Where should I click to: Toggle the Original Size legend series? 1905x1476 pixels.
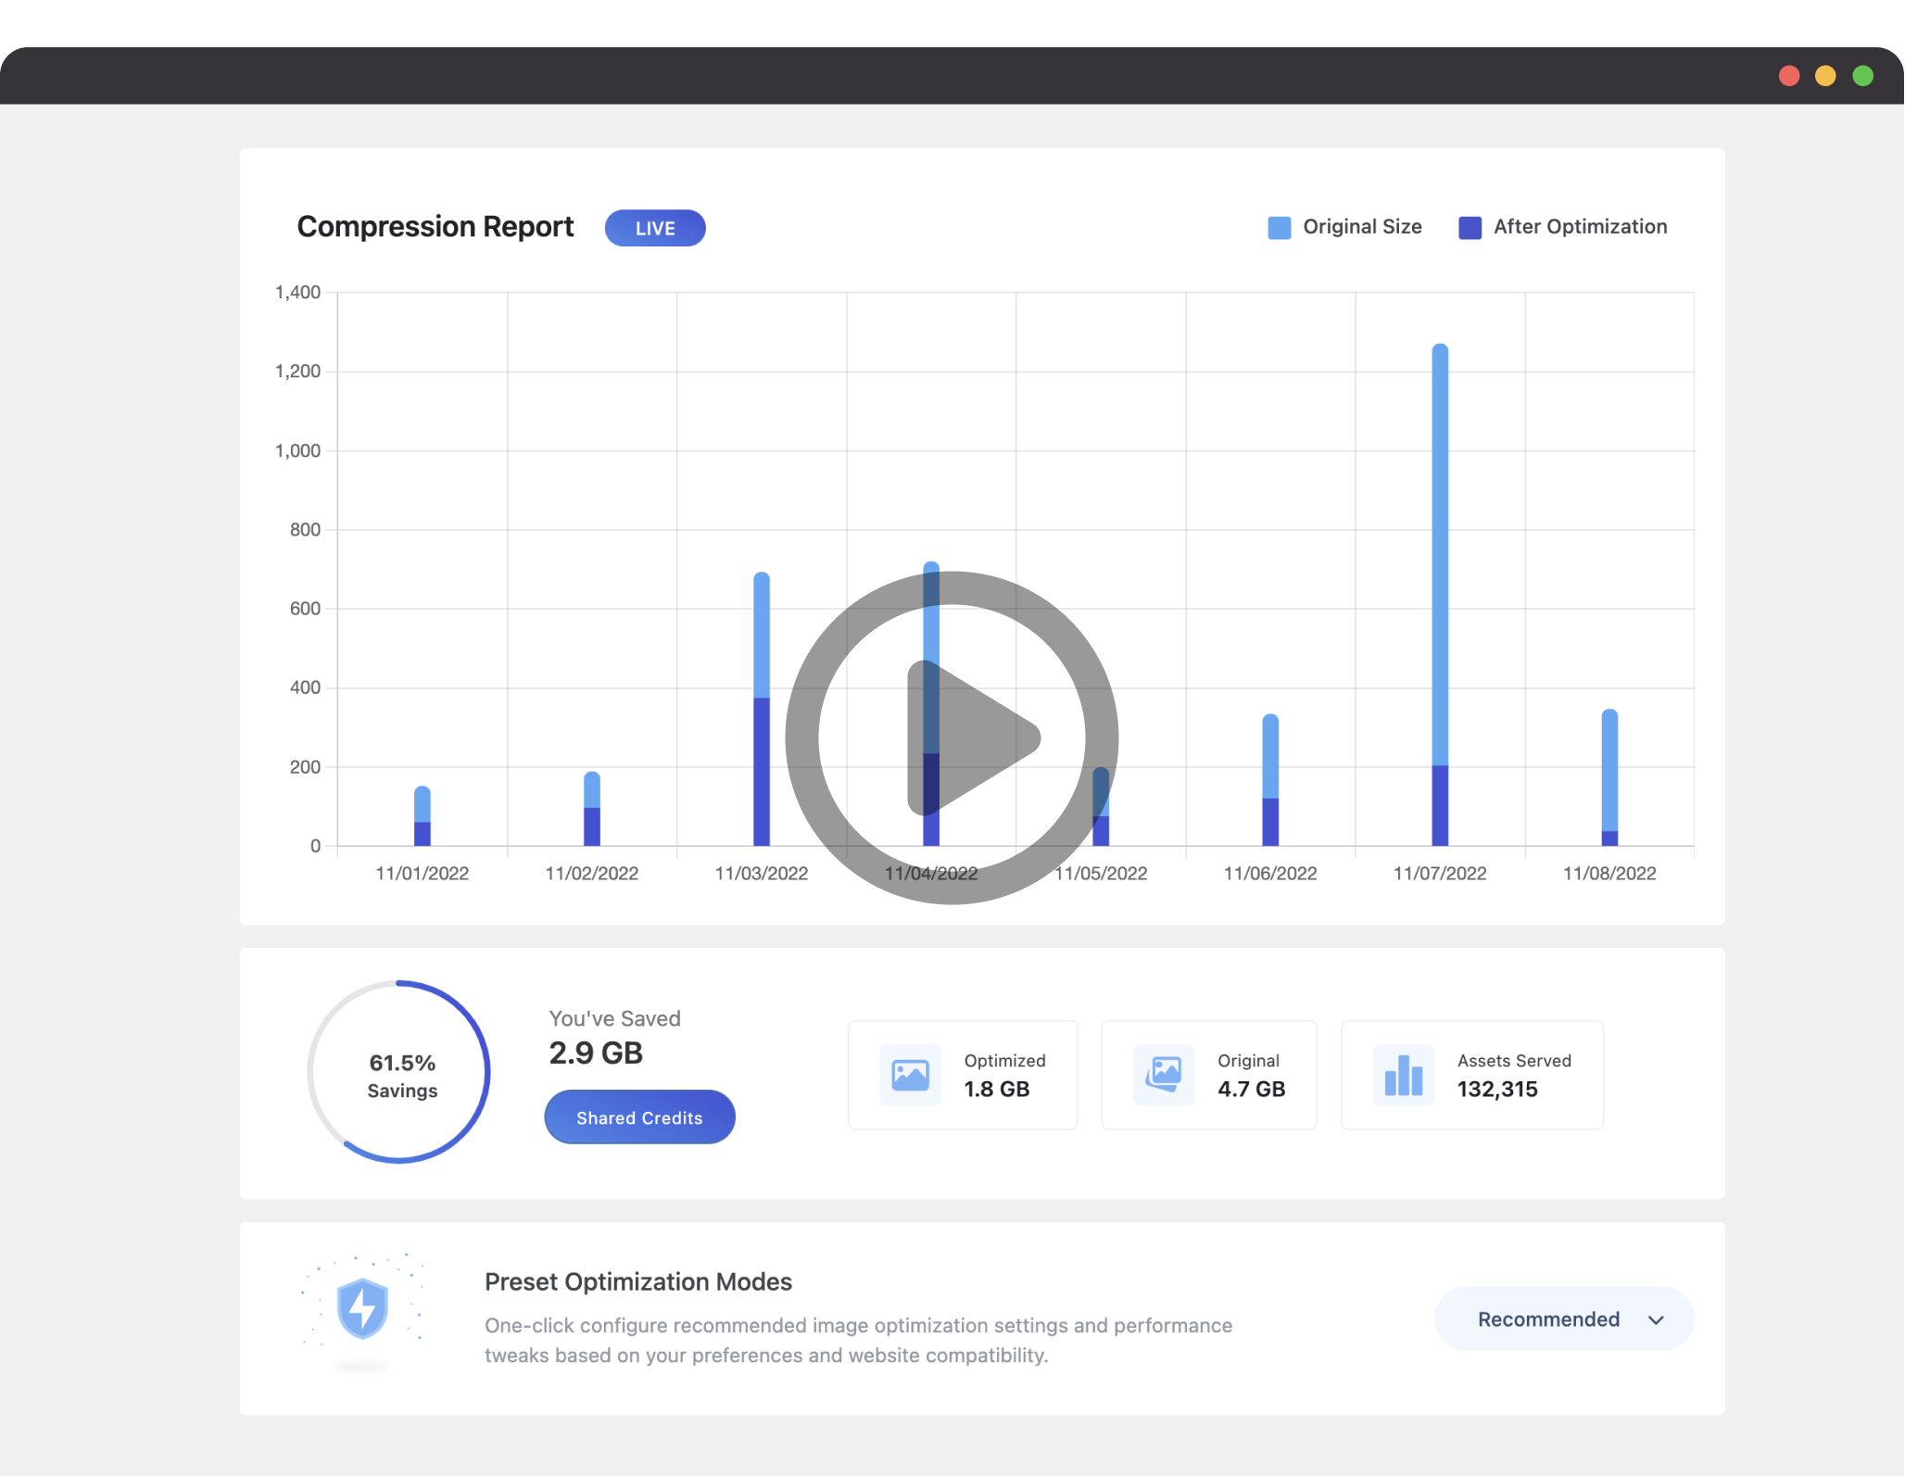[x=1344, y=227]
